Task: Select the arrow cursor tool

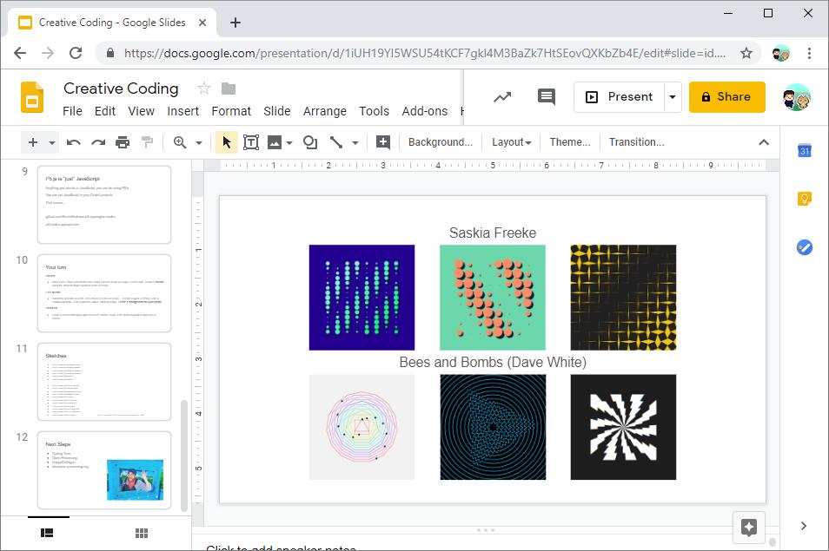Action: (x=226, y=142)
